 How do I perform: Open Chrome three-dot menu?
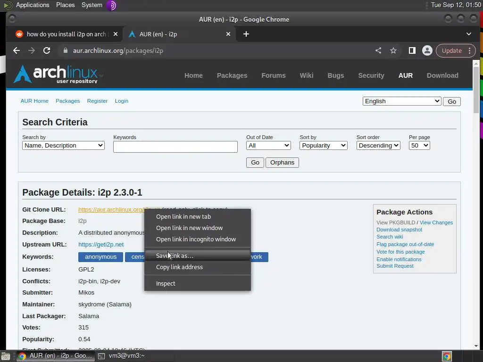click(x=469, y=50)
